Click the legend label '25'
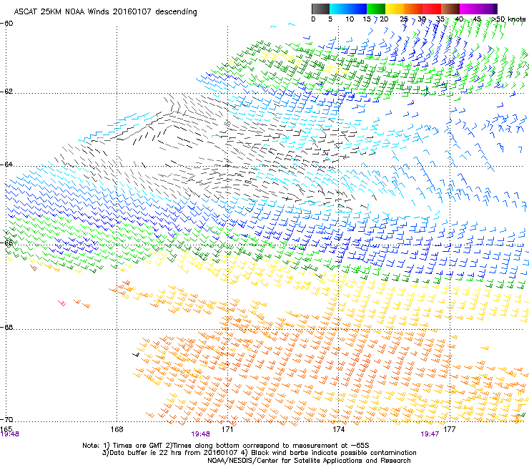The height and width of the screenshot is (465, 529). [x=404, y=19]
